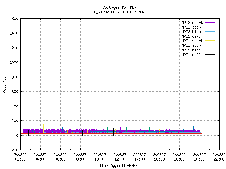Click the 'NPD2 stop' legend label

pos(191,27)
